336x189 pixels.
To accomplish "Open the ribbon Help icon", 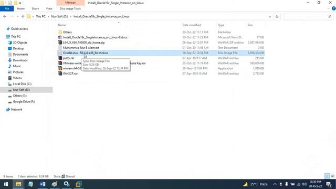I will pyautogui.click(x=334, y=8).
